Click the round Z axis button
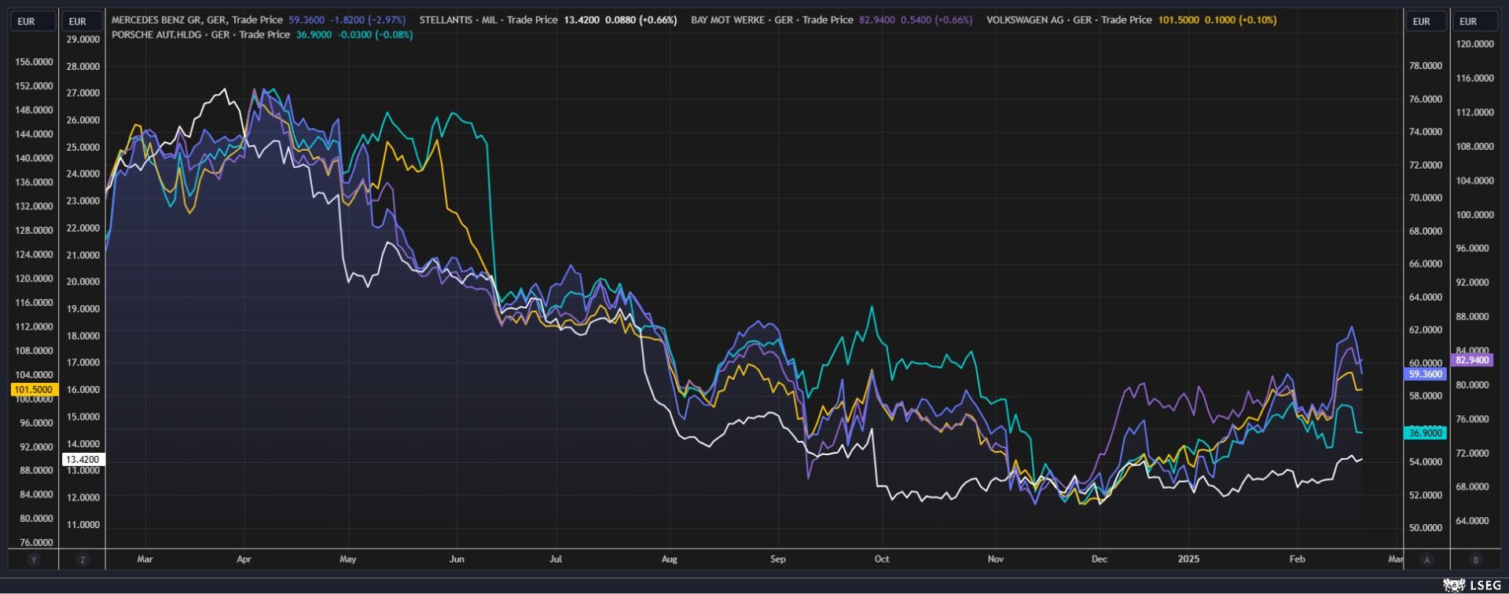1509x594 pixels. pos(83,559)
